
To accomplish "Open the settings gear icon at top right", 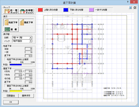I will pyautogui.click(x=135, y=8).
